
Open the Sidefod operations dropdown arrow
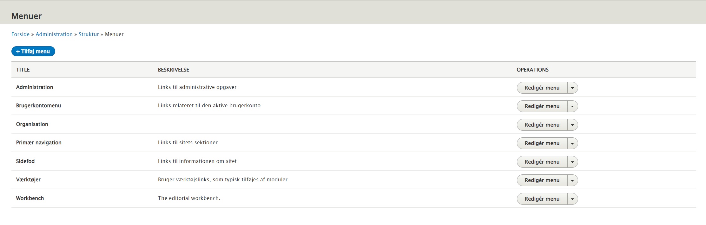click(x=572, y=162)
